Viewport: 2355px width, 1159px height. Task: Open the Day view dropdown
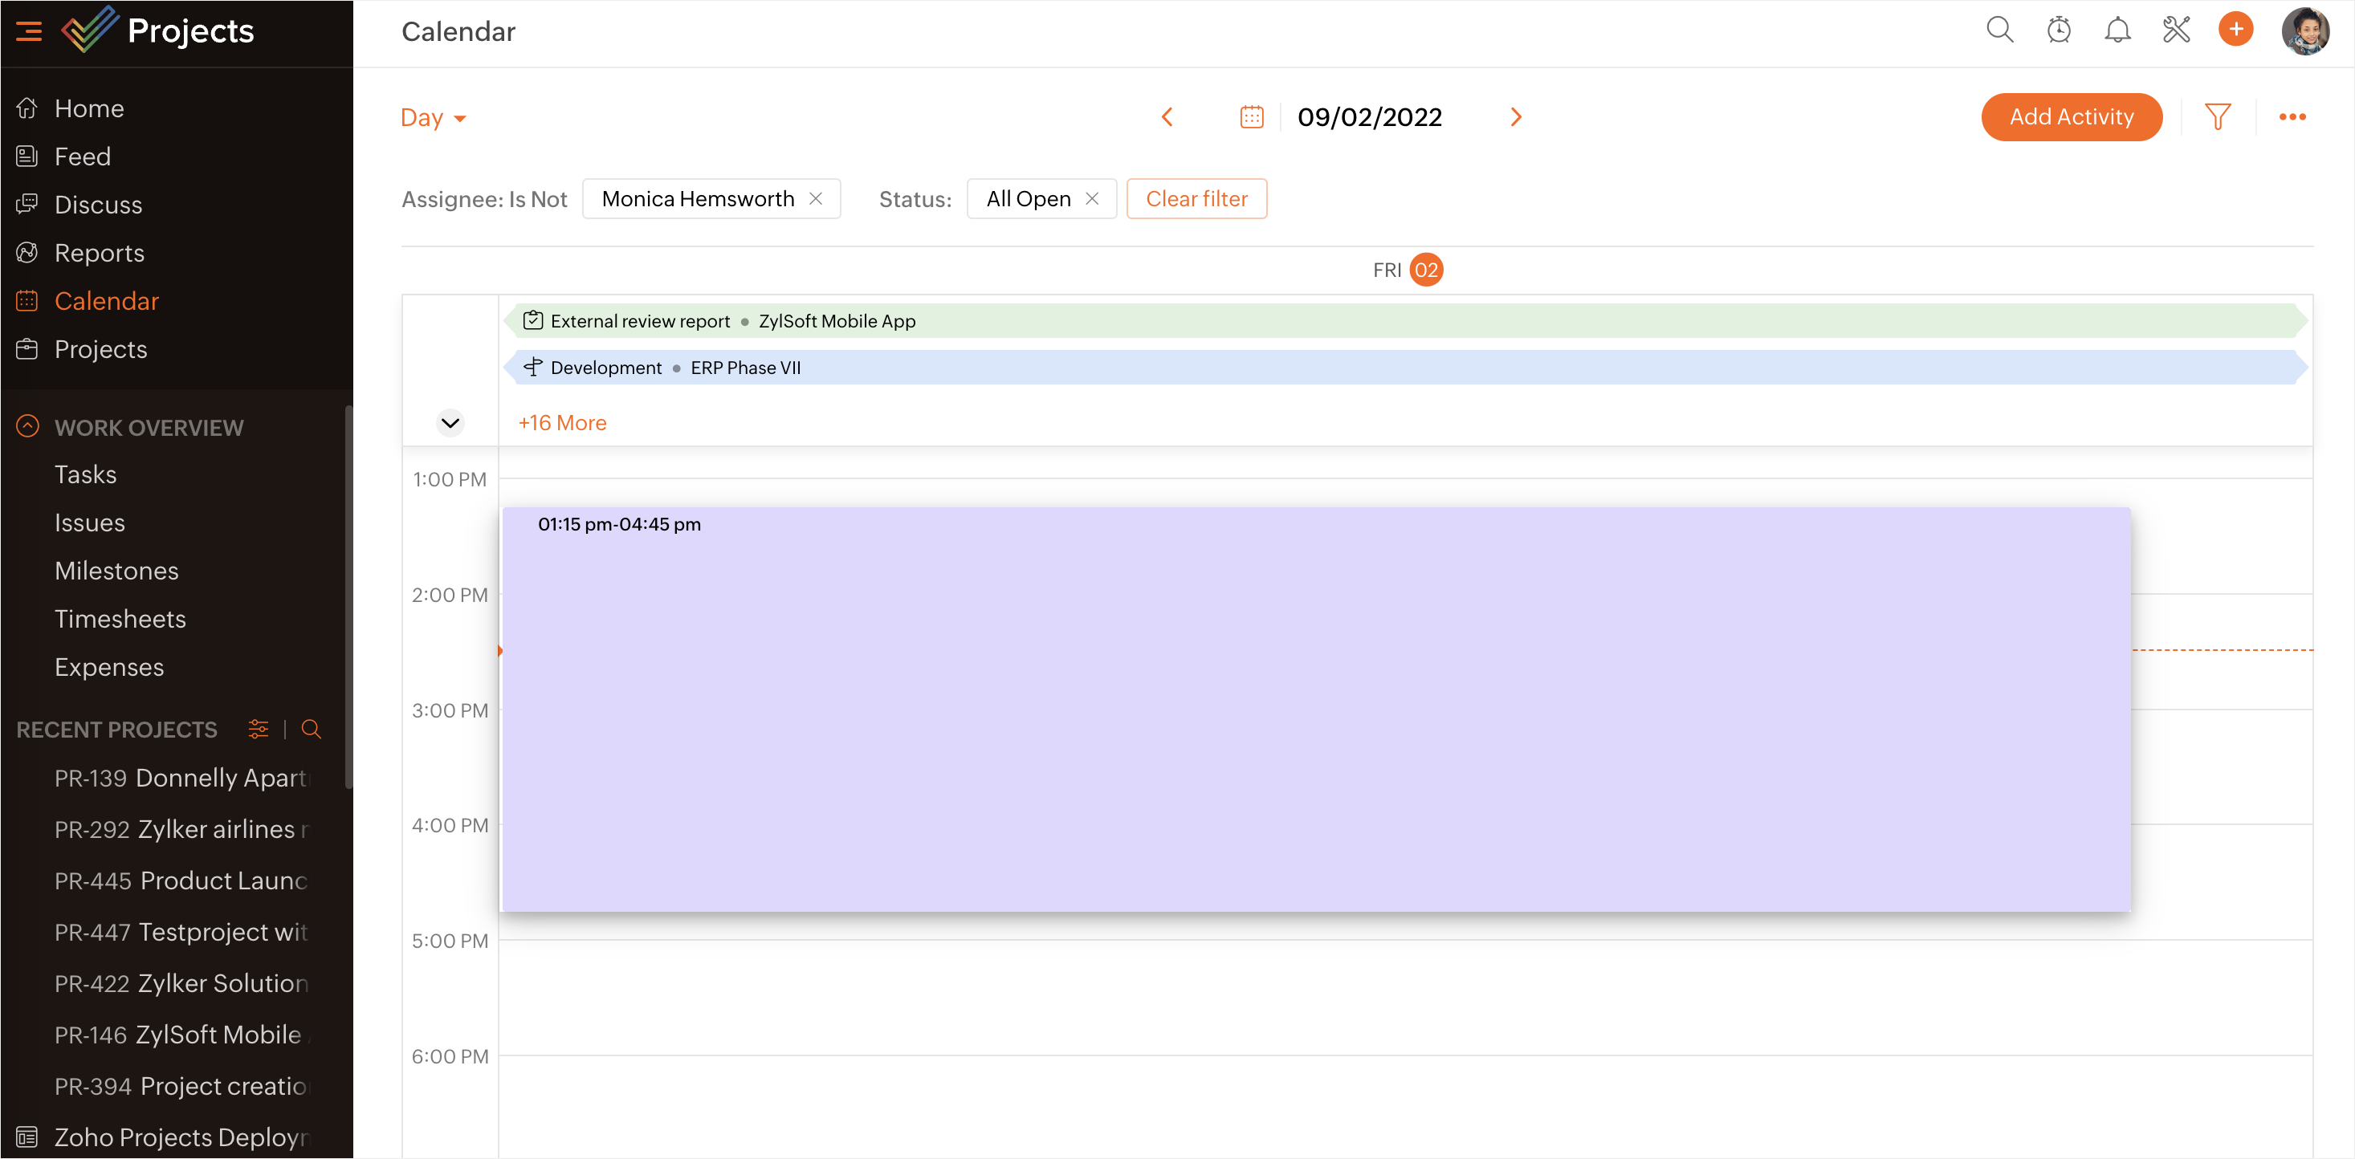tap(434, 118)
